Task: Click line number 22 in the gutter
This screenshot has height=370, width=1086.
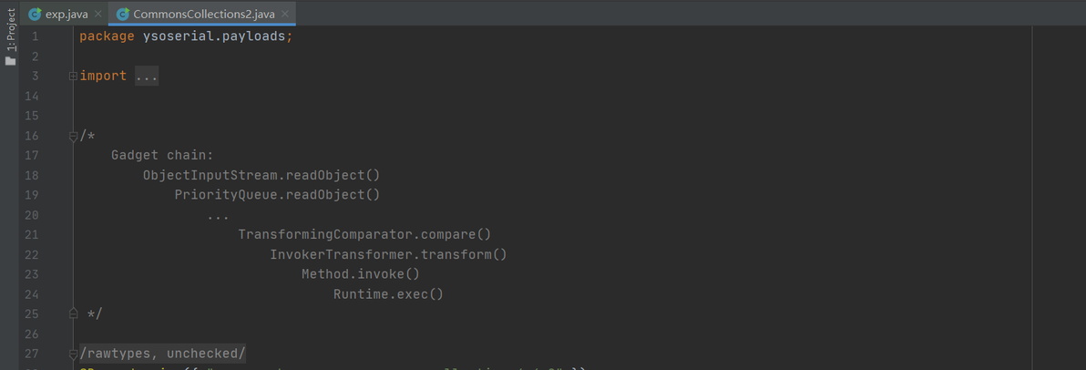Action: (x=32, y=255)
